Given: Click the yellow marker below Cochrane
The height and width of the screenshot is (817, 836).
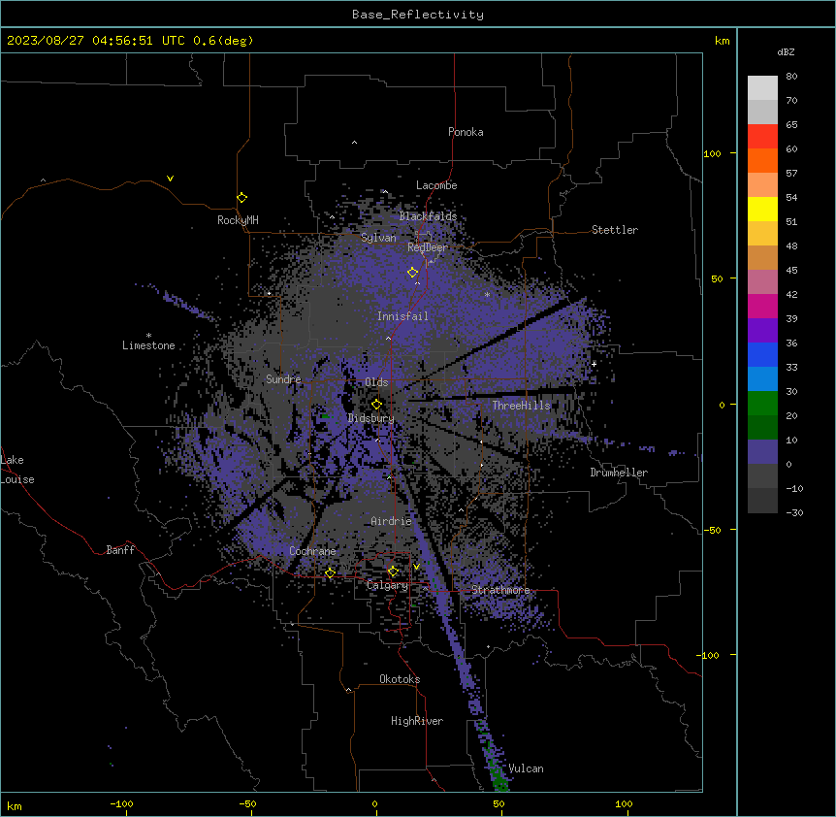Looking at the screenshot, I should (x=330, y=573).
